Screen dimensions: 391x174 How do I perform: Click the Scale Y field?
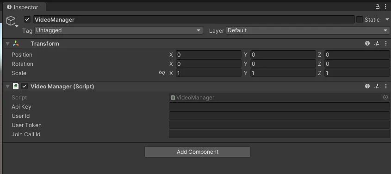pyautogui.click(x=283, y=73)
